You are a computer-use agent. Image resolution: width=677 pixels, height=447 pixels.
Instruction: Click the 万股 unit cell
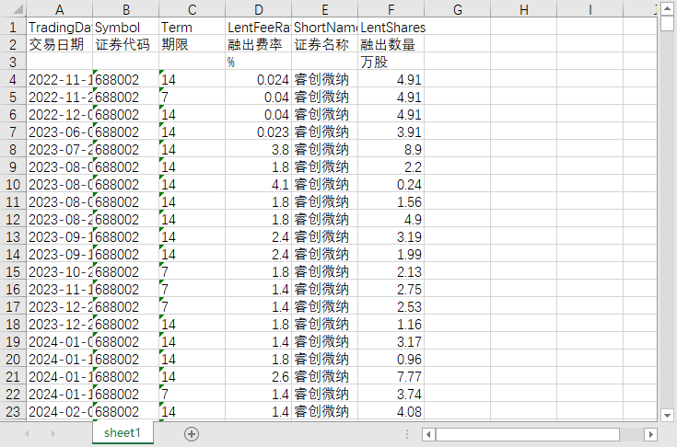tap(391, 62)
